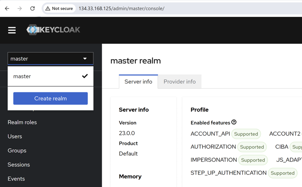Screen dimensions: 302x187
Task: Click the Keycloak logo
Action: (53, 30)
